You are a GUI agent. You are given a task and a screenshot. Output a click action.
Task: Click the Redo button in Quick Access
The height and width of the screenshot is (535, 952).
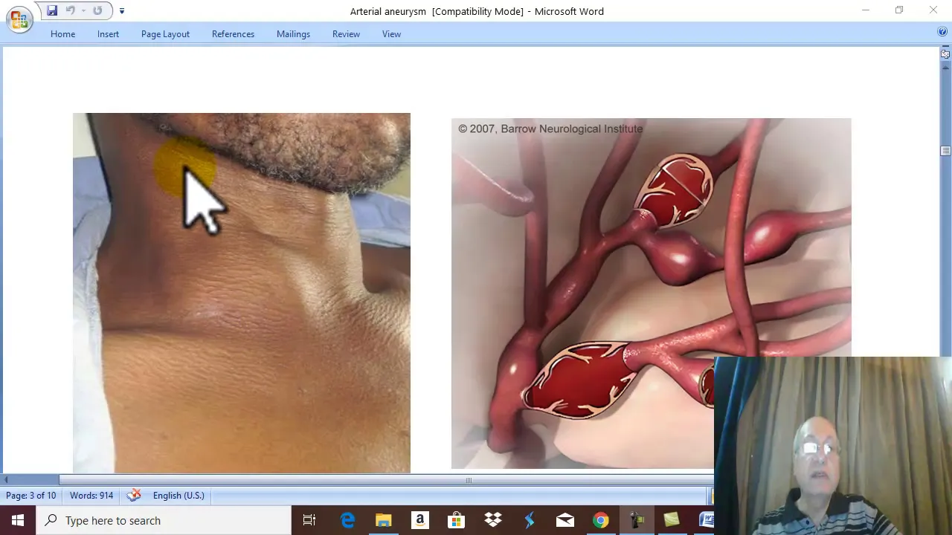click(97, 10)
